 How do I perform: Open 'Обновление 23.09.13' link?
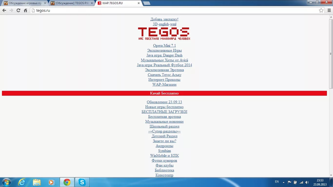pyautogui.click(x=165, y=102)
